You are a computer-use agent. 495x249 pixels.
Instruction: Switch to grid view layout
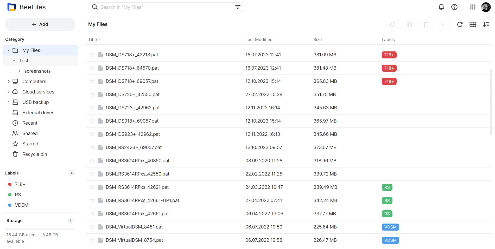(473, 24)
